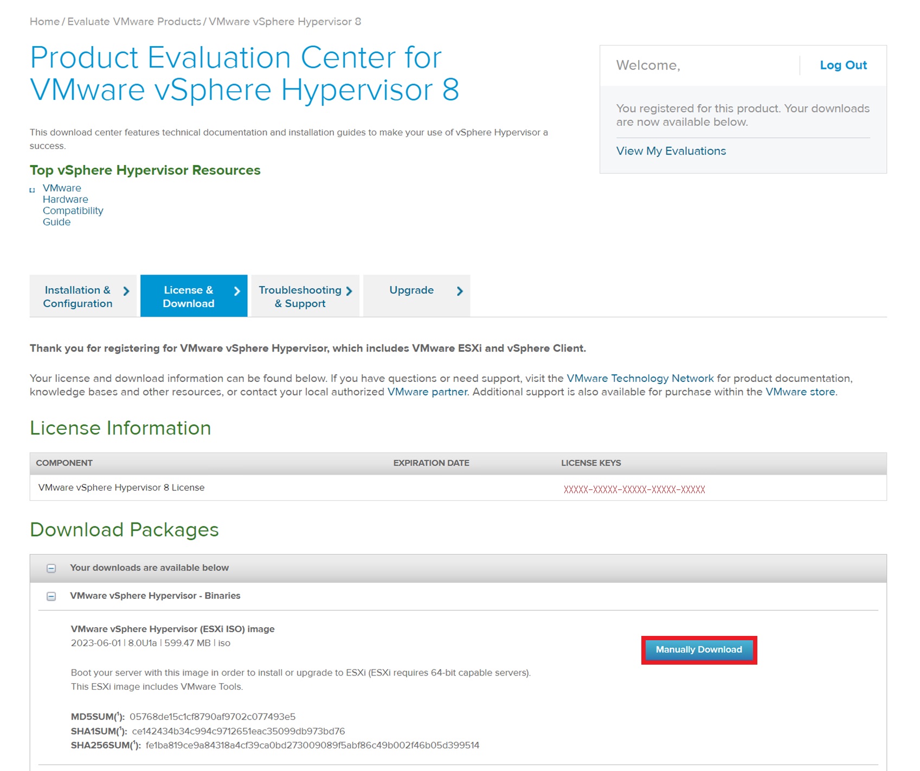Select the License & Download tab
Screen dimensions: 920x771
pos(194,296)
